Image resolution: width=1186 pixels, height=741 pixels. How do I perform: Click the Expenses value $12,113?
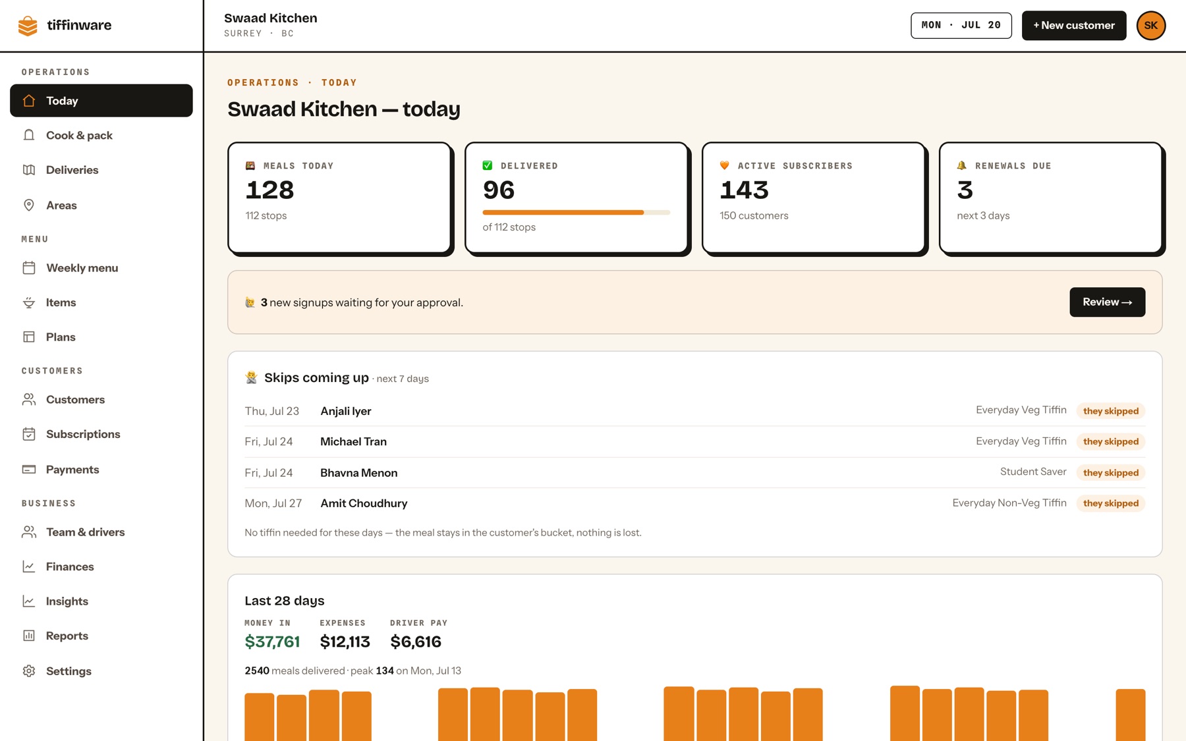[345, 642]
